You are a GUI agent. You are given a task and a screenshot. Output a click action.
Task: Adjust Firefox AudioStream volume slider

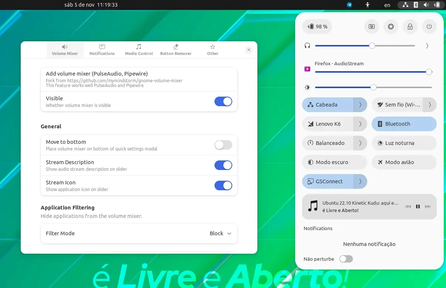(x=374, y=72)
